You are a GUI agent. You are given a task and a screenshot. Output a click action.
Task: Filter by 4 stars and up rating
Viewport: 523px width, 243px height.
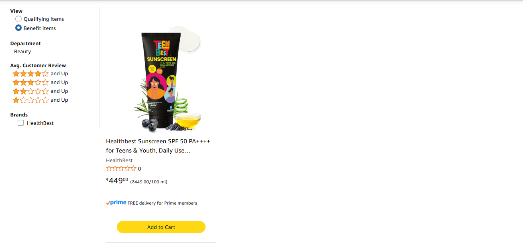(x=40, y=74)
